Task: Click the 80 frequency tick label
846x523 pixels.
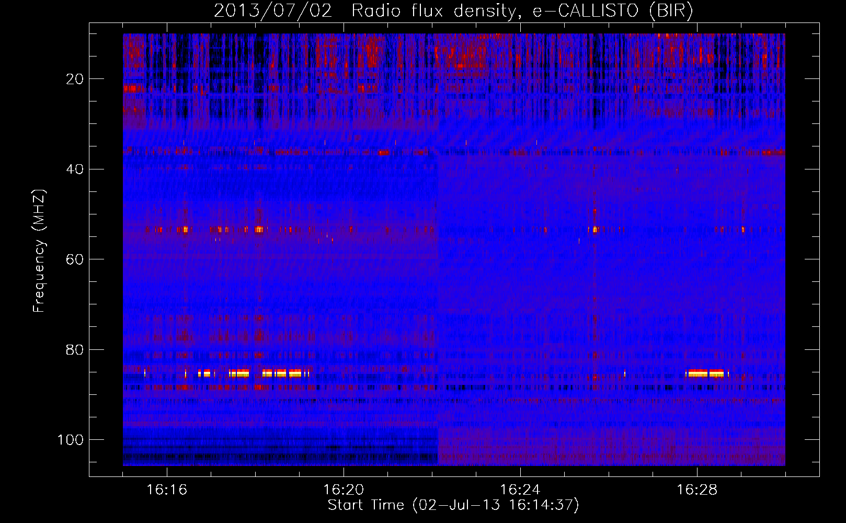Action: (74, 350)
